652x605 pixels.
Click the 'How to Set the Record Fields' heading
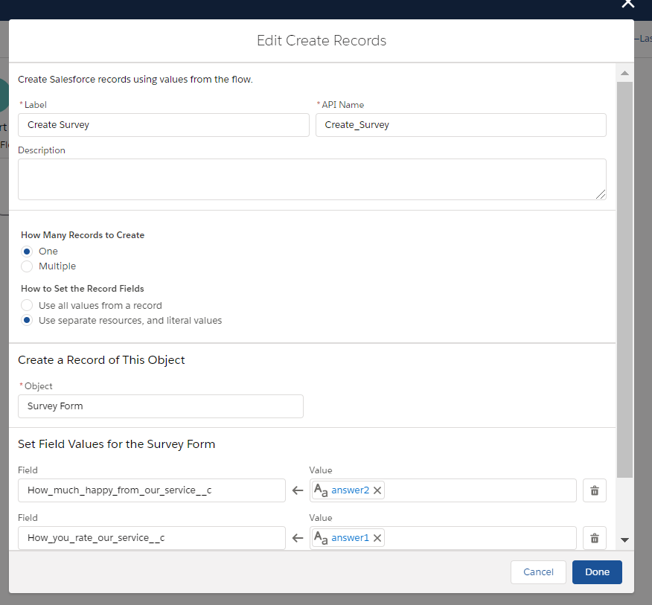(x=83, y=289)
